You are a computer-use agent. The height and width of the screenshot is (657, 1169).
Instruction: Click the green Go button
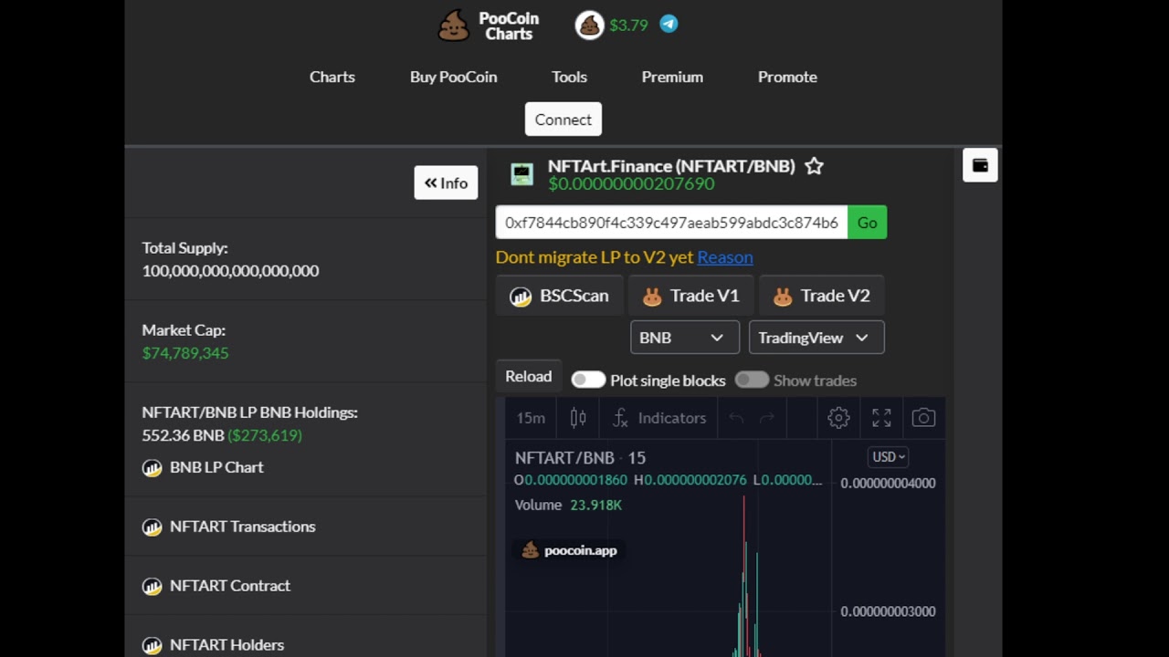pyautogui.click(x=867, y=223)
